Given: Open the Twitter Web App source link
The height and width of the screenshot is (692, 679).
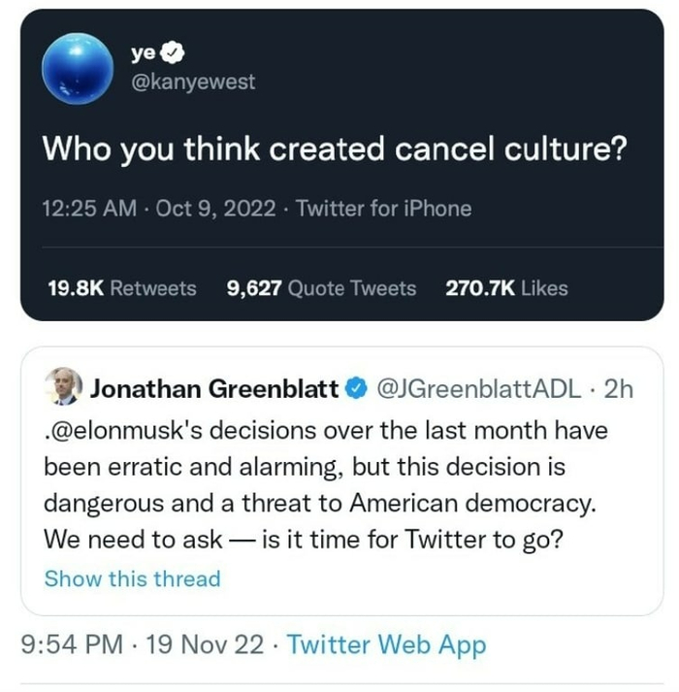Looking at the screenshot, I should click(x=387, y=644).
